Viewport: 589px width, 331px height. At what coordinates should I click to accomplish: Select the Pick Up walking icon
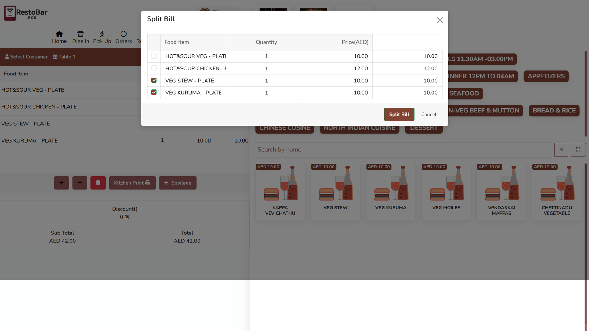[x=102, y=34]
